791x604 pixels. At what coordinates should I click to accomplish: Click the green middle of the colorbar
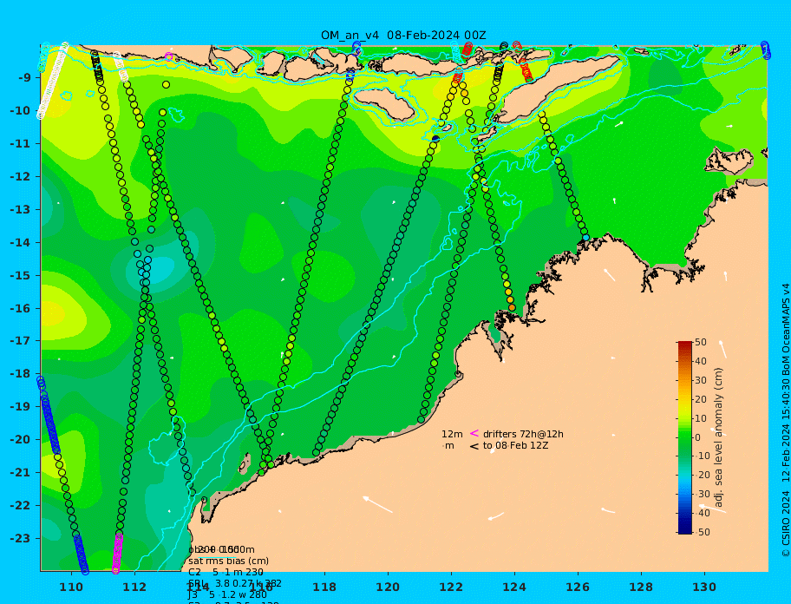[684, 437]
